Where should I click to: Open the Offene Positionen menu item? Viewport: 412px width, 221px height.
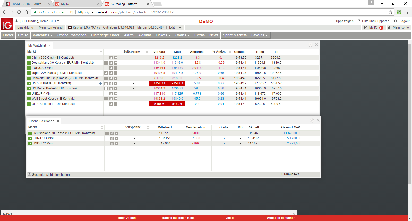click(x=72, y=35)
